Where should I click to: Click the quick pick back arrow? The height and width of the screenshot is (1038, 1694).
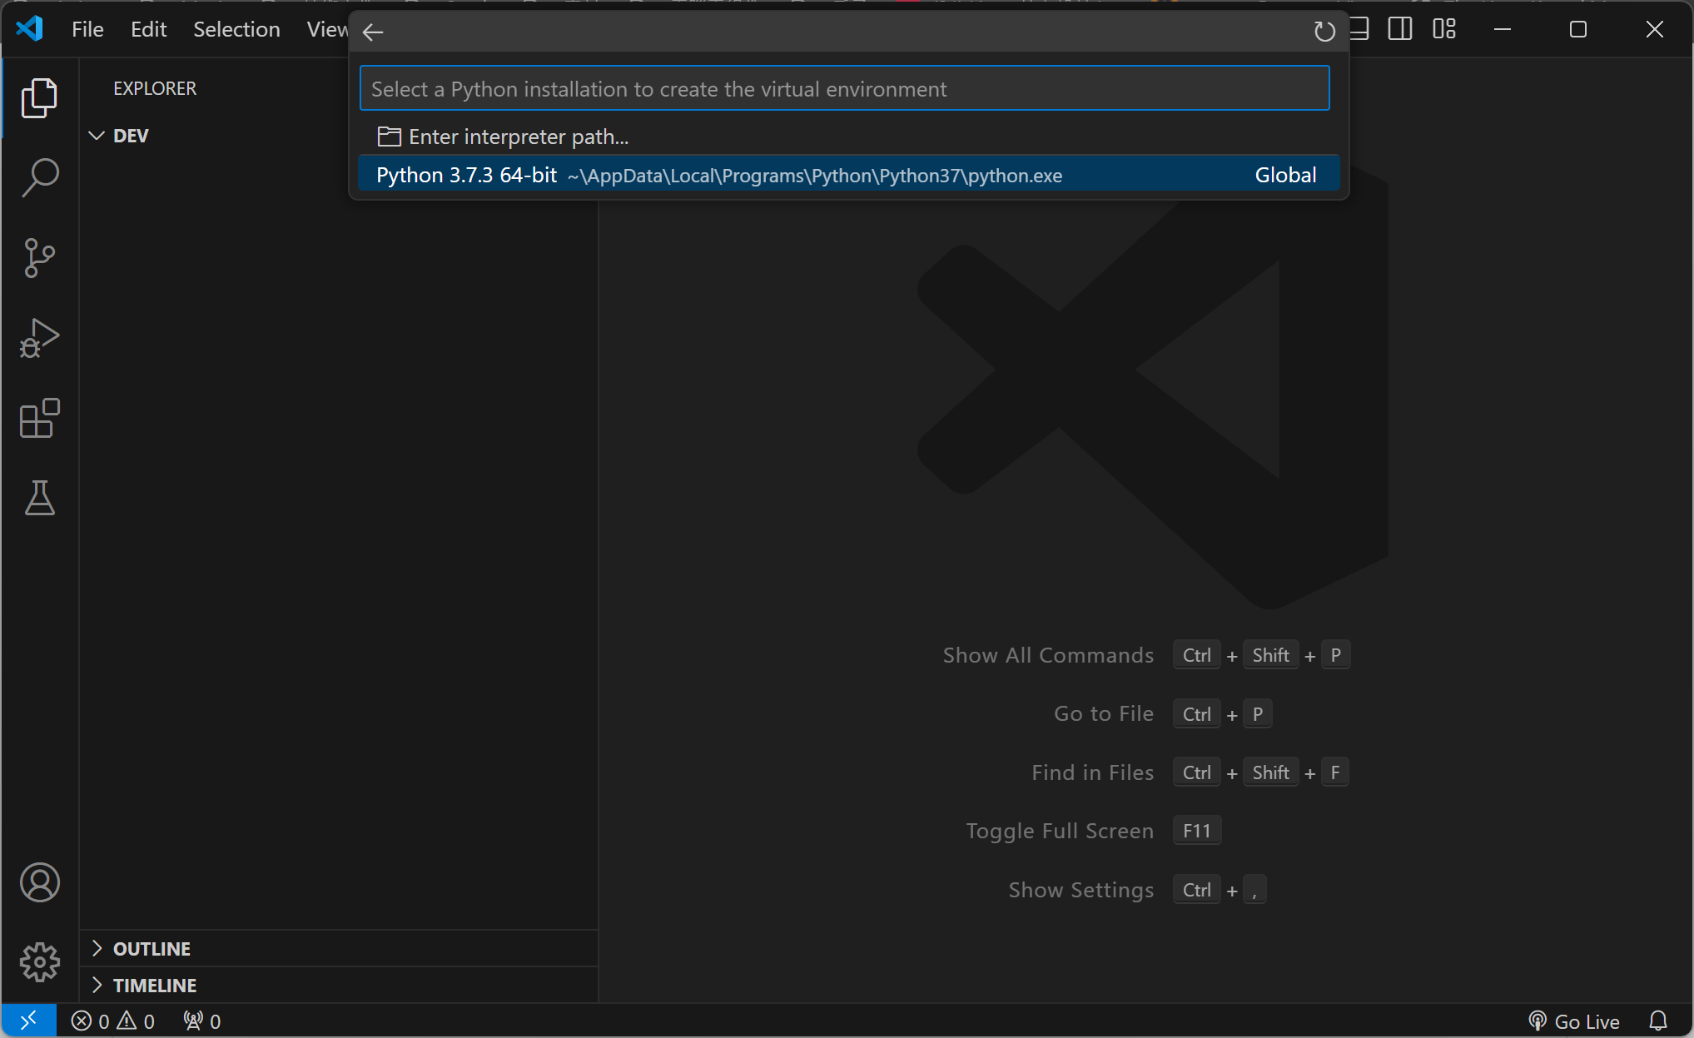[x=373, y=32]
